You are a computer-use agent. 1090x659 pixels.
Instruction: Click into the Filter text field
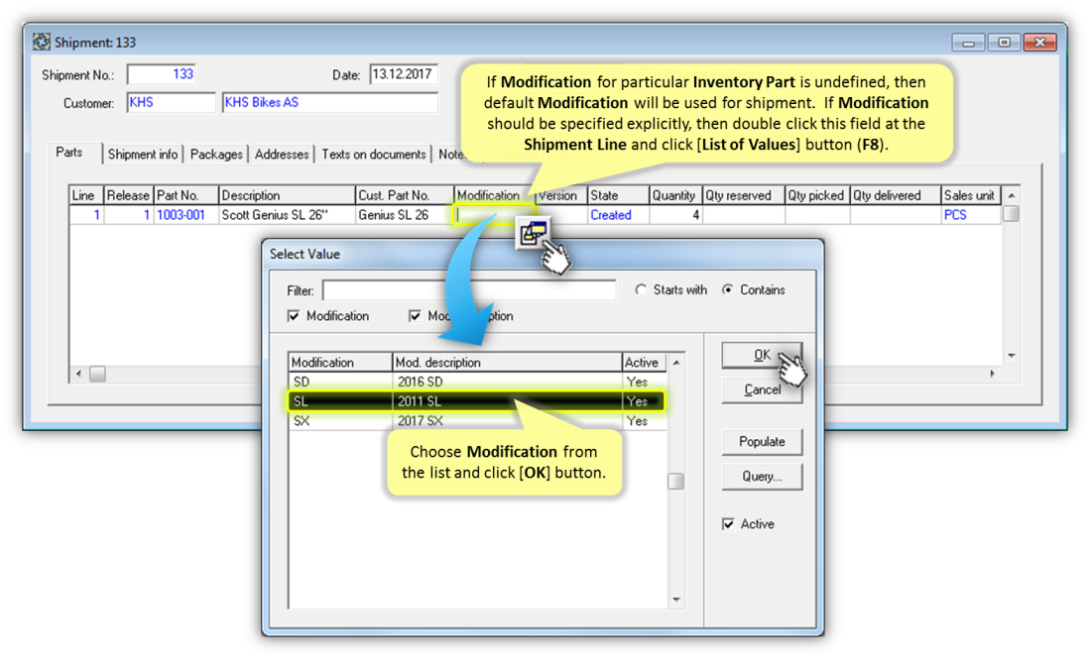(468, 291)
